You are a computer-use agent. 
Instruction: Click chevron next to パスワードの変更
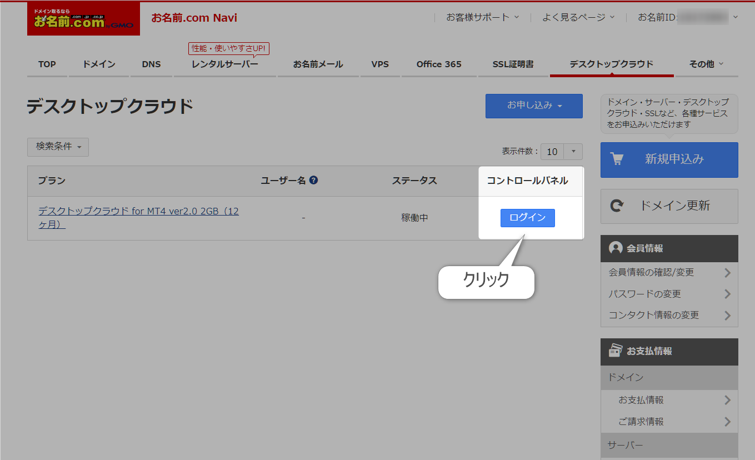[727, 294]
